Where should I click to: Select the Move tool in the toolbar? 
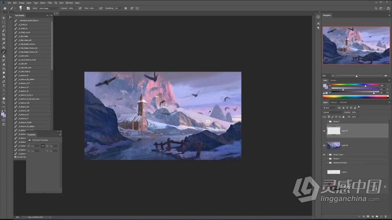[3, 18]
